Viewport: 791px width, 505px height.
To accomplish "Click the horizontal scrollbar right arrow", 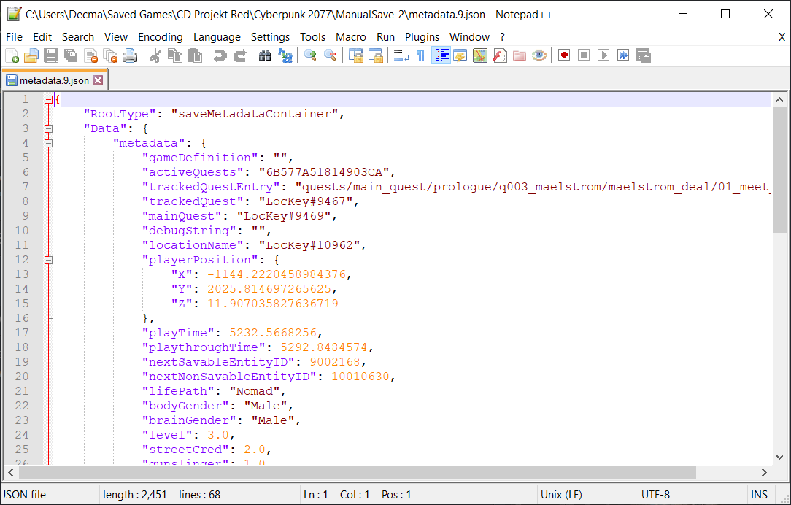I will coord(765,473).
